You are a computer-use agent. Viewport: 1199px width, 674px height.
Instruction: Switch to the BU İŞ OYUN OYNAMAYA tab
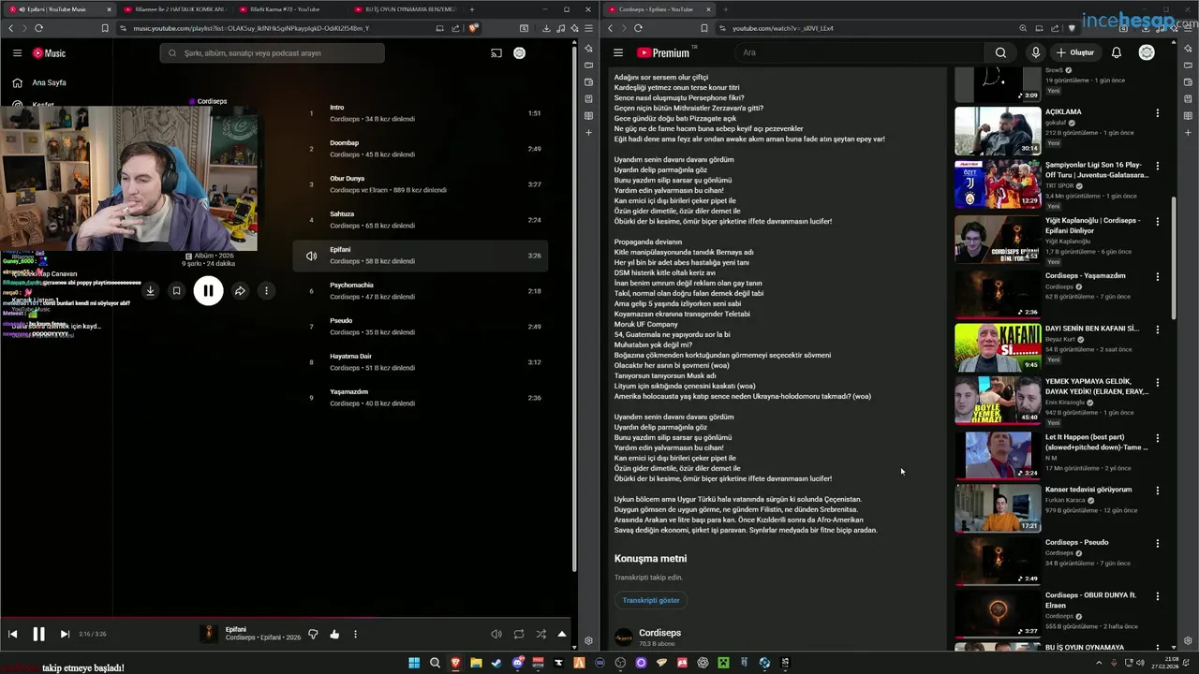(405, 9)
